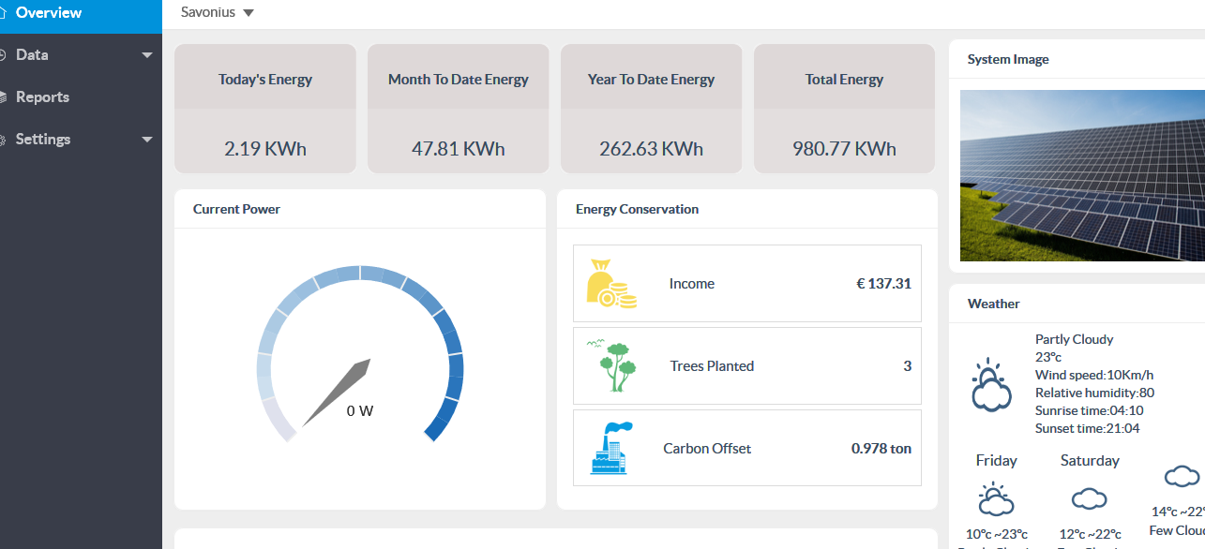Click the Energy Conservation panel title

tap(637, 209)
